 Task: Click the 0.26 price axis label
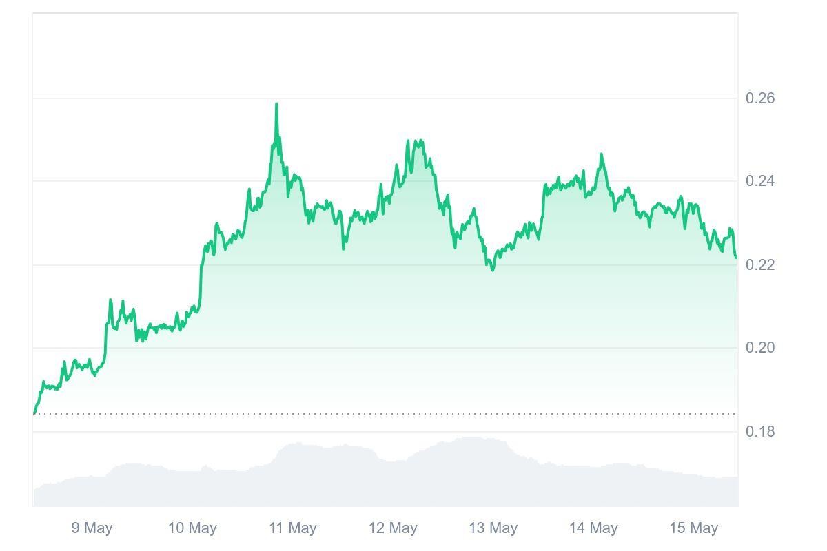[760, 98]
